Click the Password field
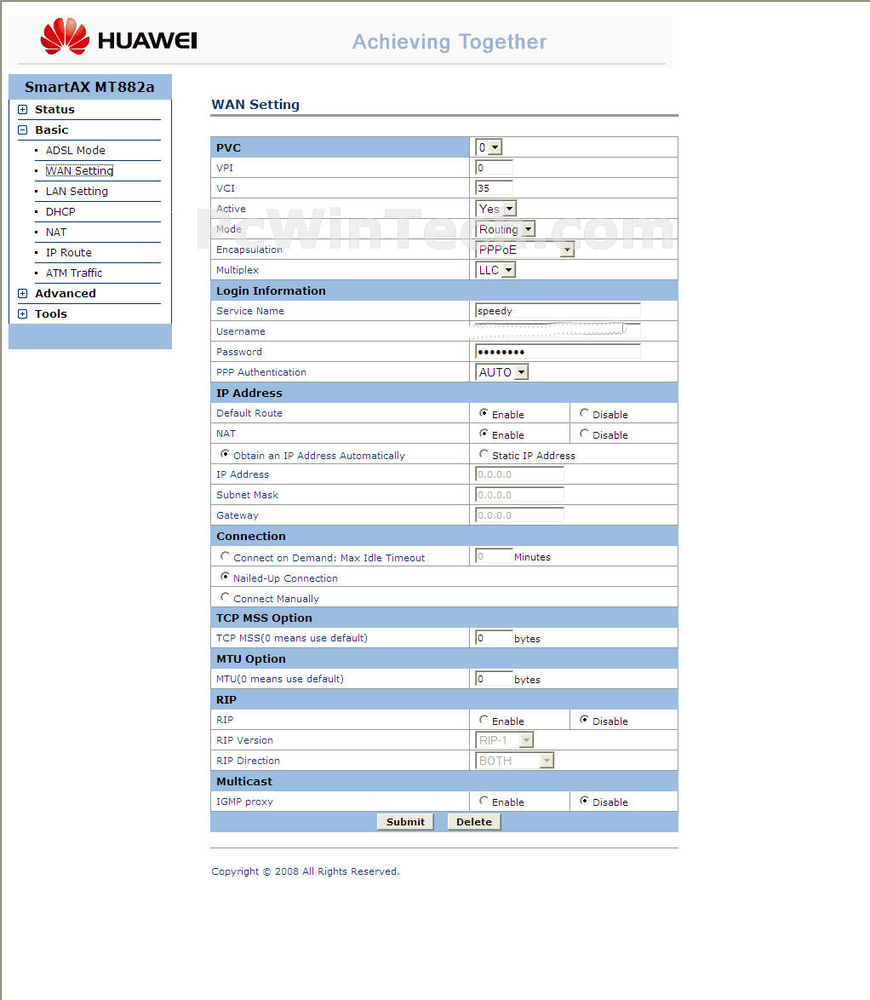870x1000 pixels. coord(558,352)
